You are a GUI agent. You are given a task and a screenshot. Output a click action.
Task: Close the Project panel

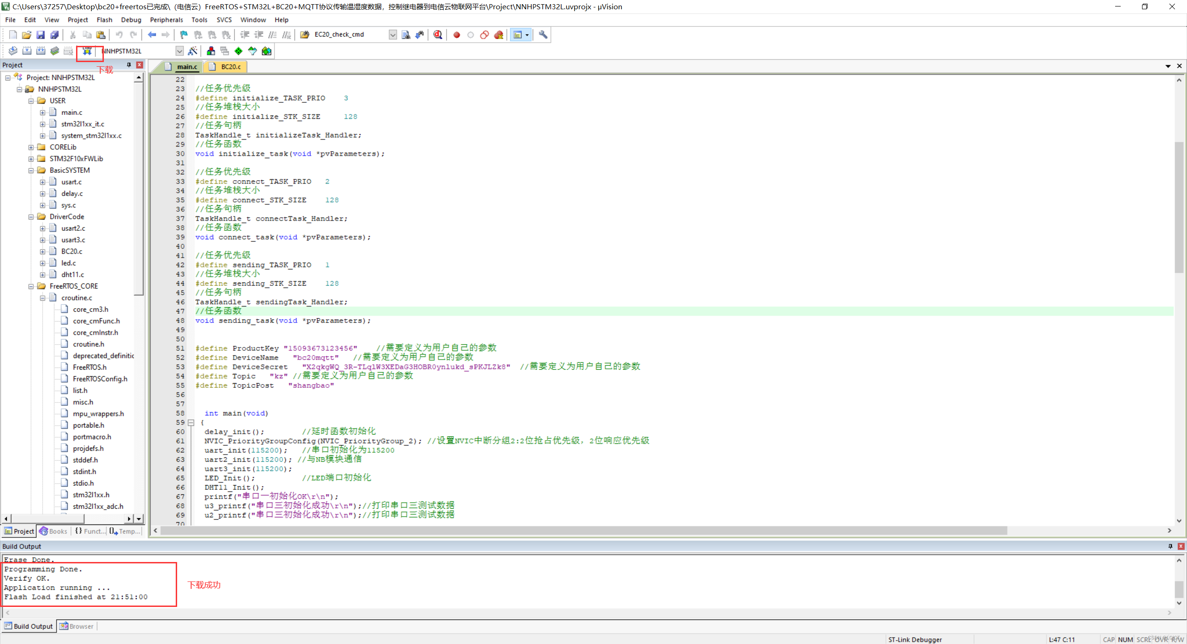(140, 65)
